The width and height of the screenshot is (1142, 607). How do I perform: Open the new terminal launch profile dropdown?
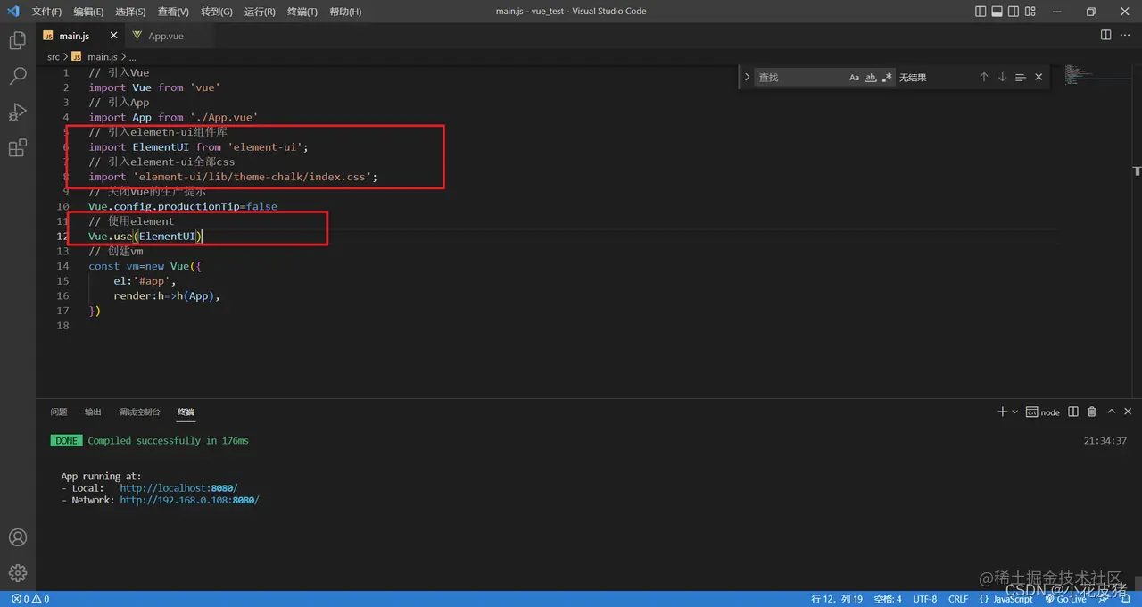tap(1014, 412)
